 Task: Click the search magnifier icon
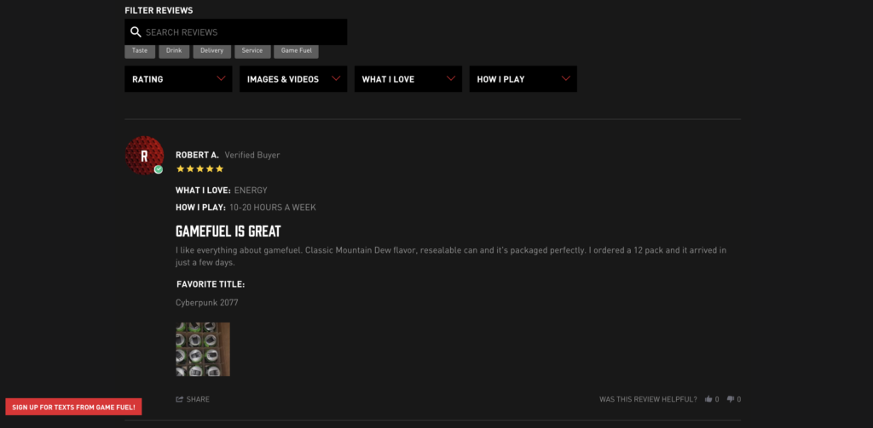click(136, 32)
